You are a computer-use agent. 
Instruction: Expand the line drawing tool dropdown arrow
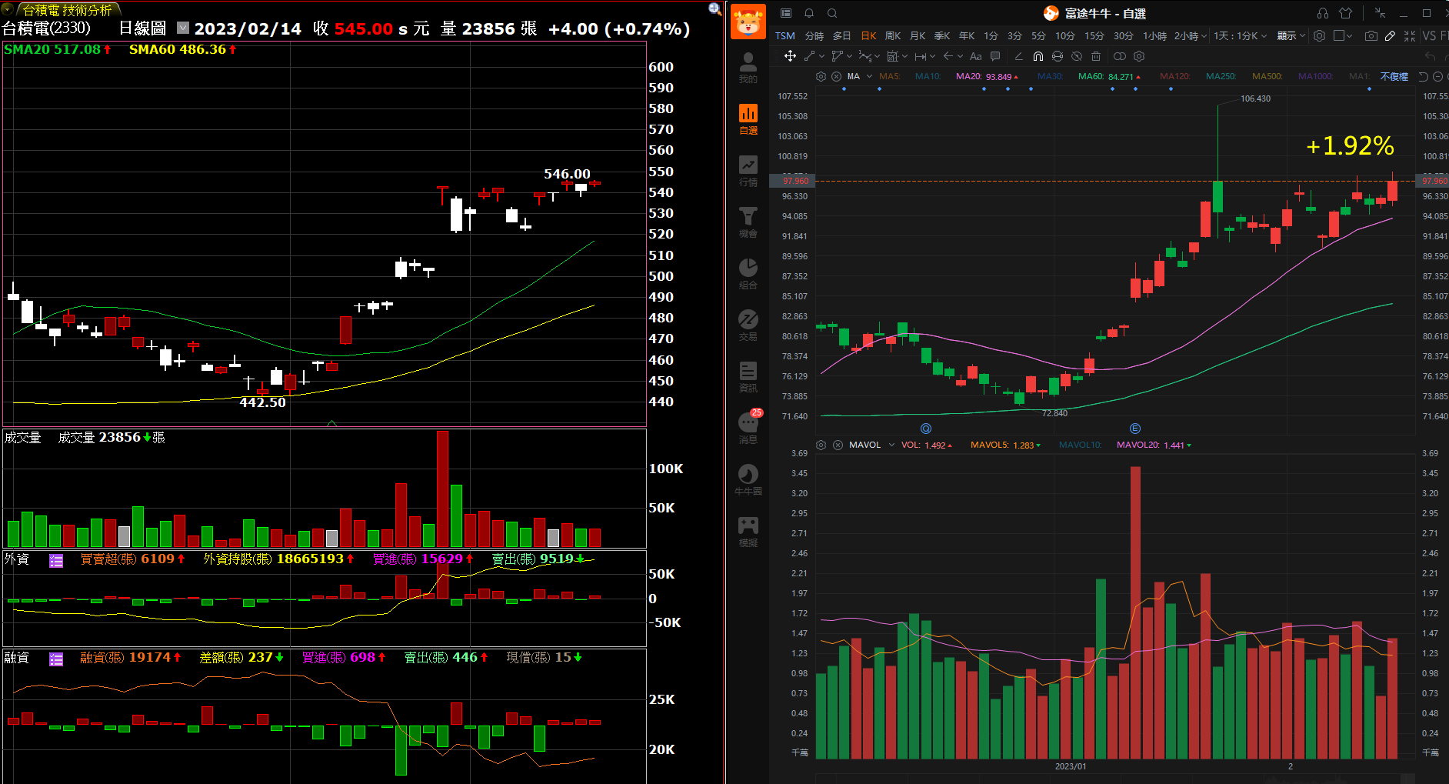pyautogui.click(x=822, y=56)
